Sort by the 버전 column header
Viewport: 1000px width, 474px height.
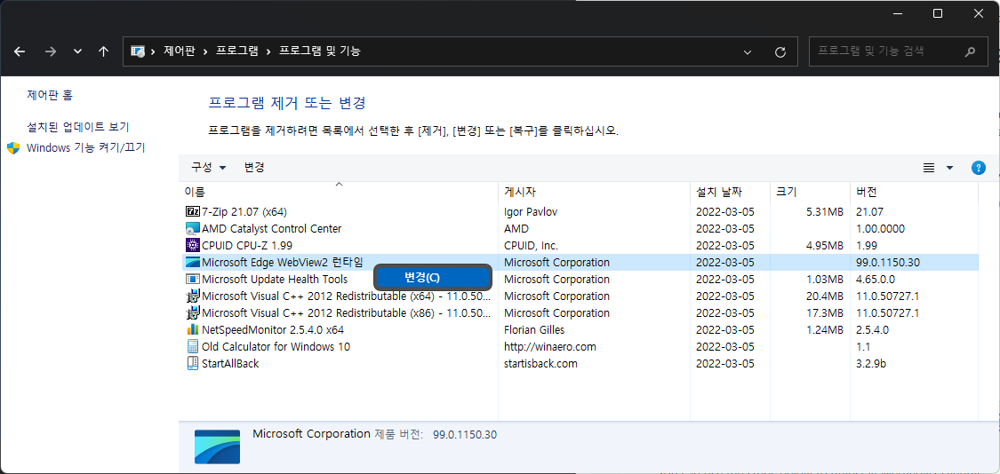pyautogui.click(x=915, y=191)
